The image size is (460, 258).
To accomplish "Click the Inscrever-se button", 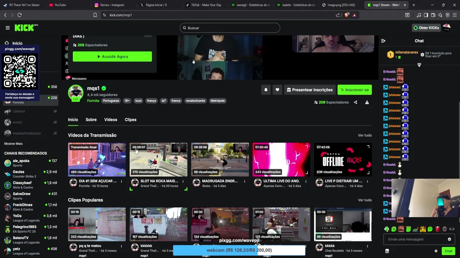I will point(354,90).
